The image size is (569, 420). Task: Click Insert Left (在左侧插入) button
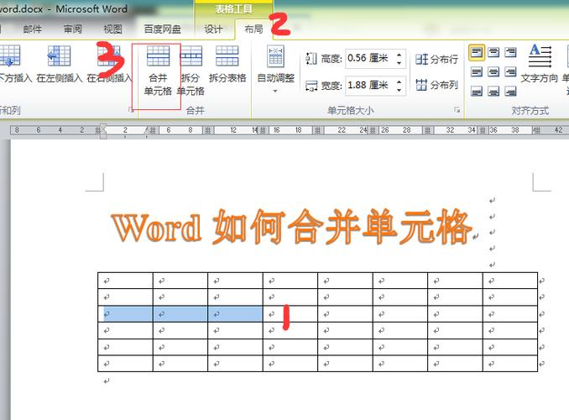pos(59,65)
